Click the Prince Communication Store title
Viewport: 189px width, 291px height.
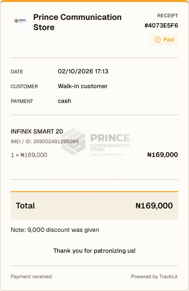pos(77,22)
